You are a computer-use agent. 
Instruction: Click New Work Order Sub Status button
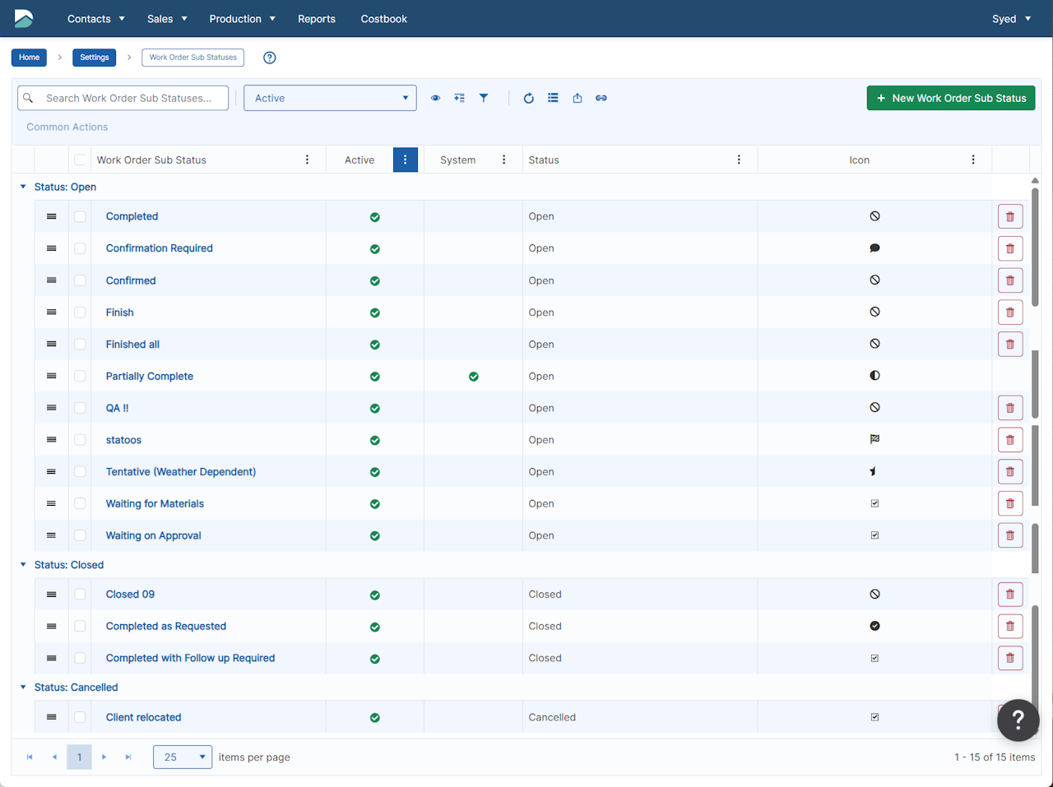950,98
